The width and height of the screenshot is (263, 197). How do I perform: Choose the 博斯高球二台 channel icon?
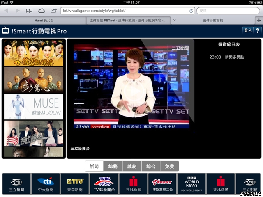(x=162, y=184)
